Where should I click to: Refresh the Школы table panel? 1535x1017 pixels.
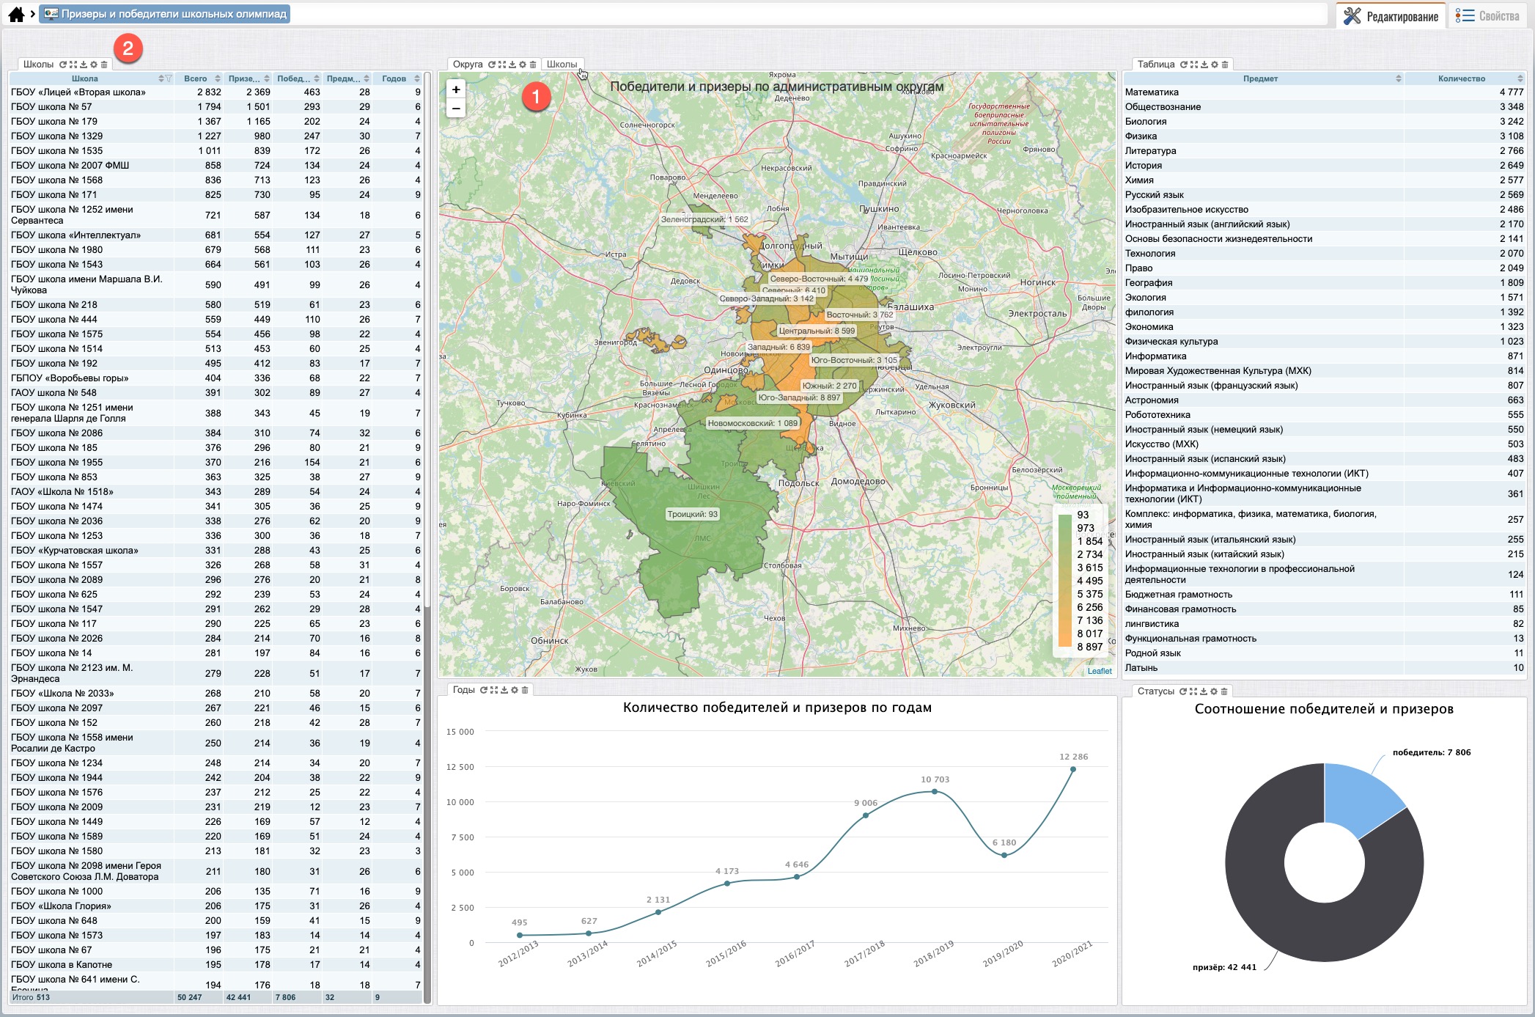click(x=63, y=65)
